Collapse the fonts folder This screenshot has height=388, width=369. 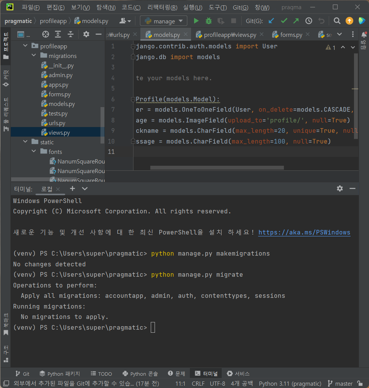[x=34, y=151]
